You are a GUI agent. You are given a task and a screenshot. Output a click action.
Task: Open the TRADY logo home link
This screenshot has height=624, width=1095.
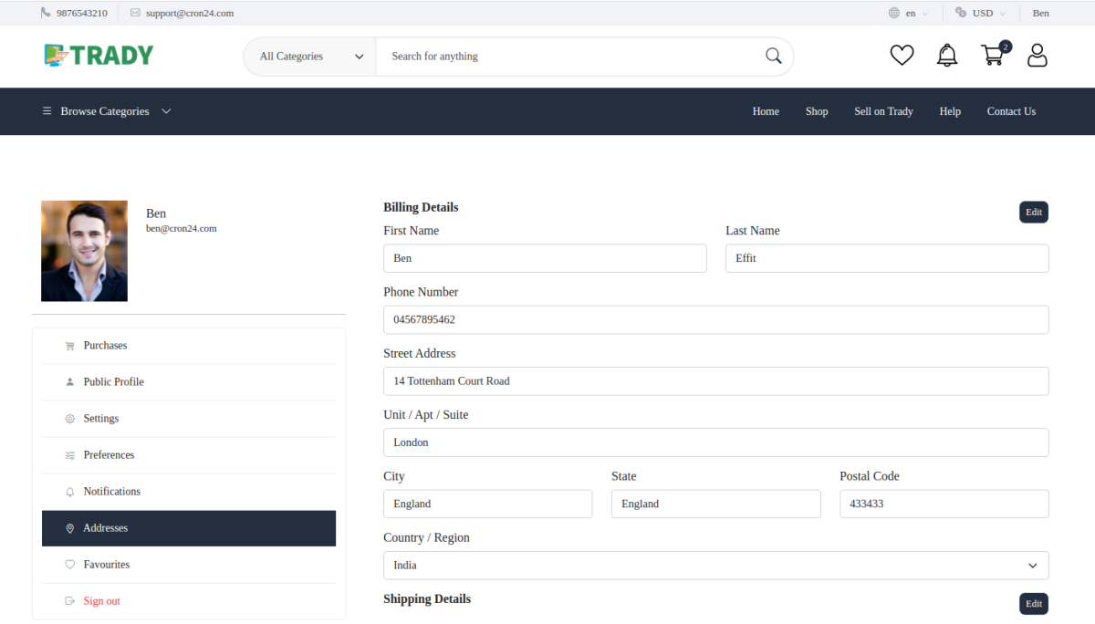[x=99, y=56]
